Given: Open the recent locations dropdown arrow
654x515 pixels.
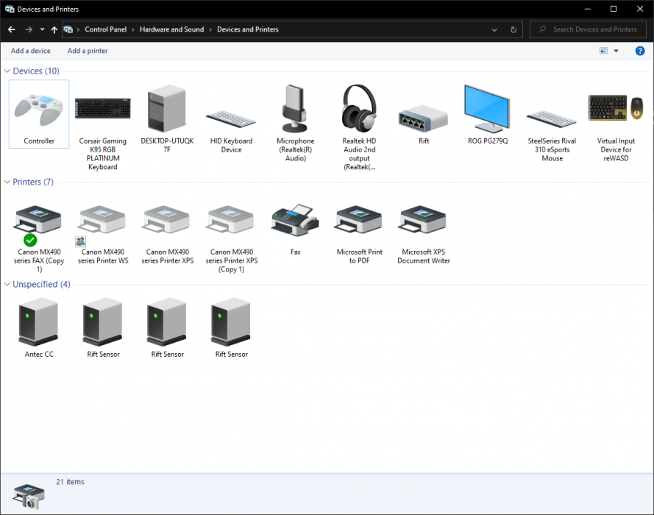Looking at the screenshot, I should [42, 29].
